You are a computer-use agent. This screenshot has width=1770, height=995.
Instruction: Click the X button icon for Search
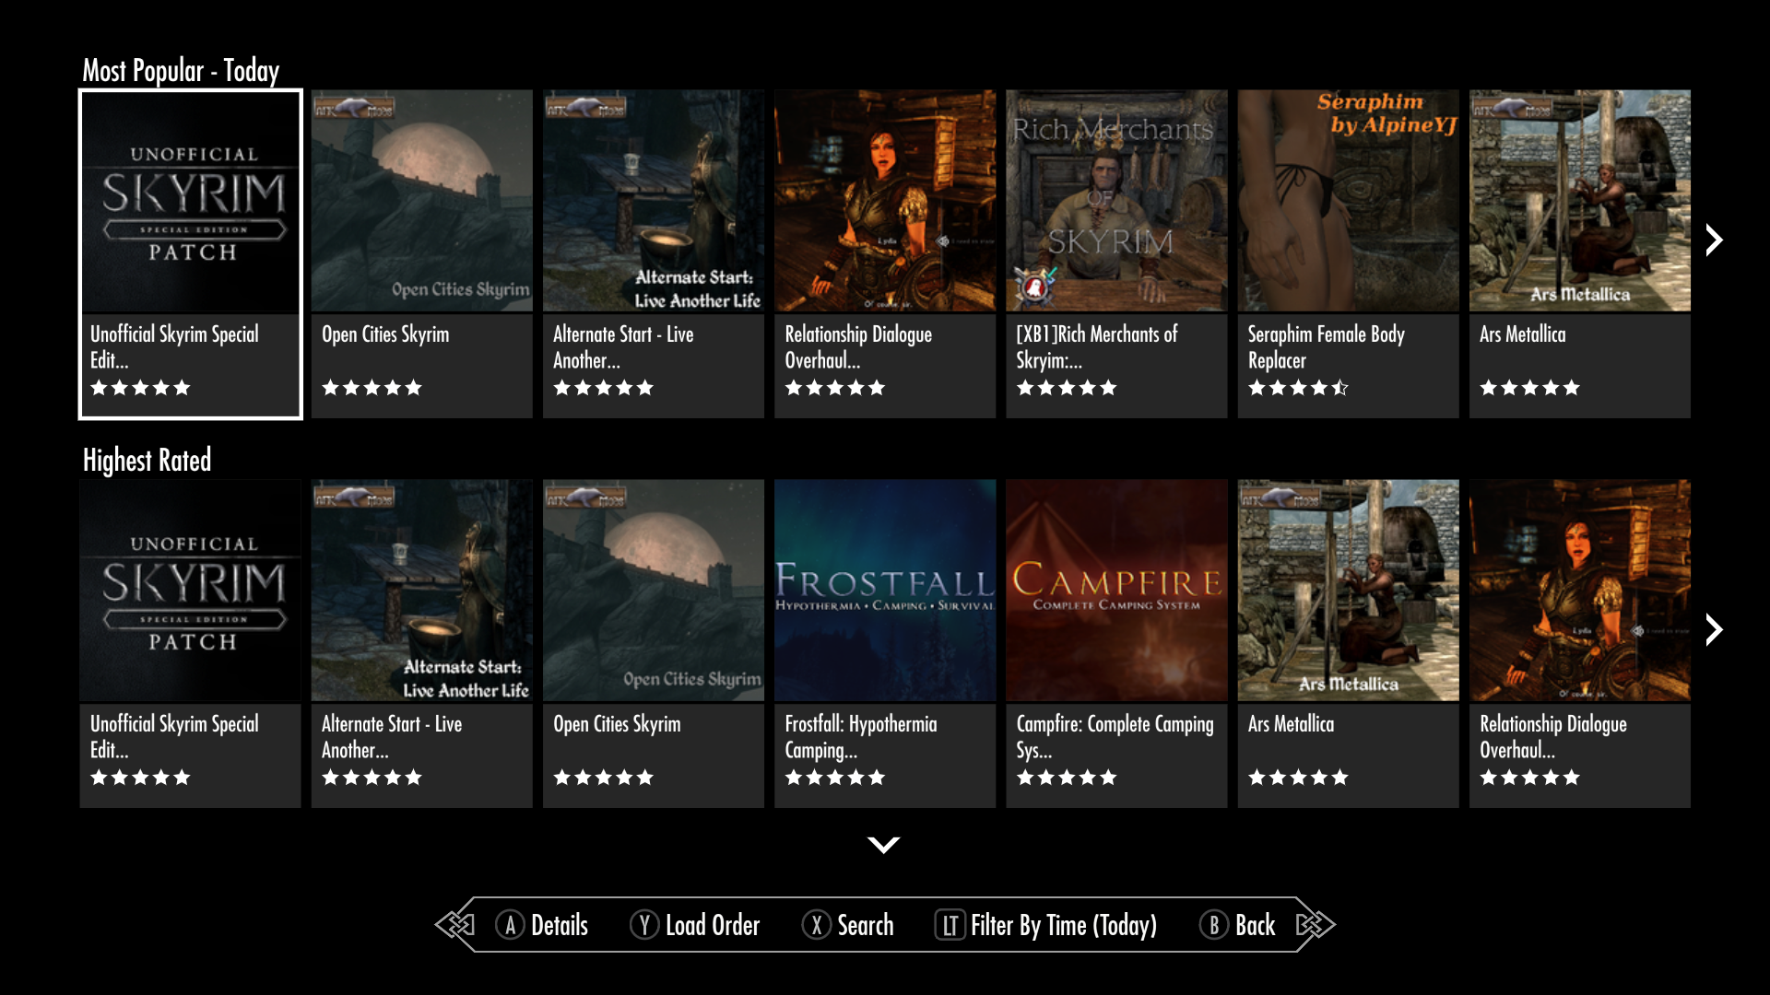click(816, 925)
